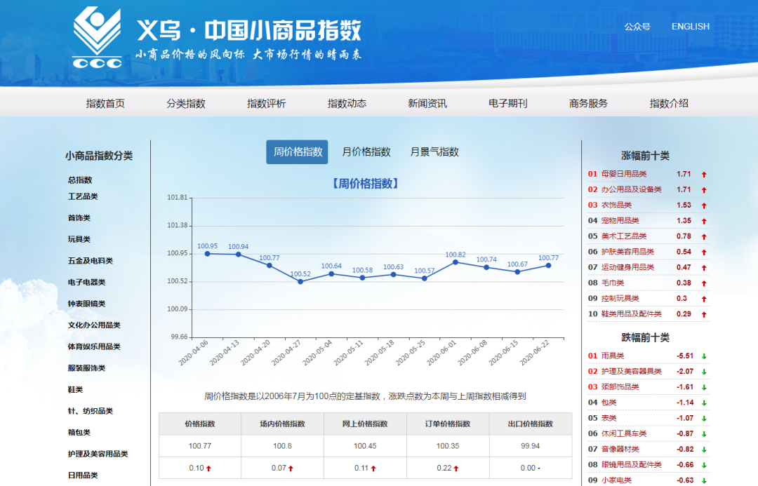This screenshot has width=758, height=486.
Task: Open 颈部饰品类 in decliners list
Action: point(620,387)
